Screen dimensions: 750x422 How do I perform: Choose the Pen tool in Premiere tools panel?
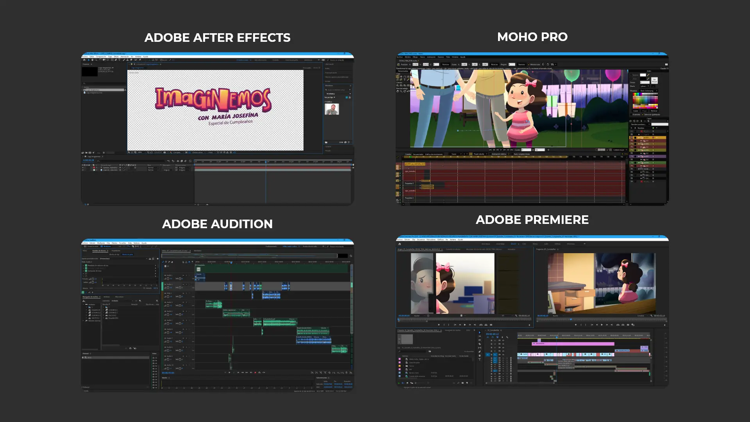pos(480,352)
